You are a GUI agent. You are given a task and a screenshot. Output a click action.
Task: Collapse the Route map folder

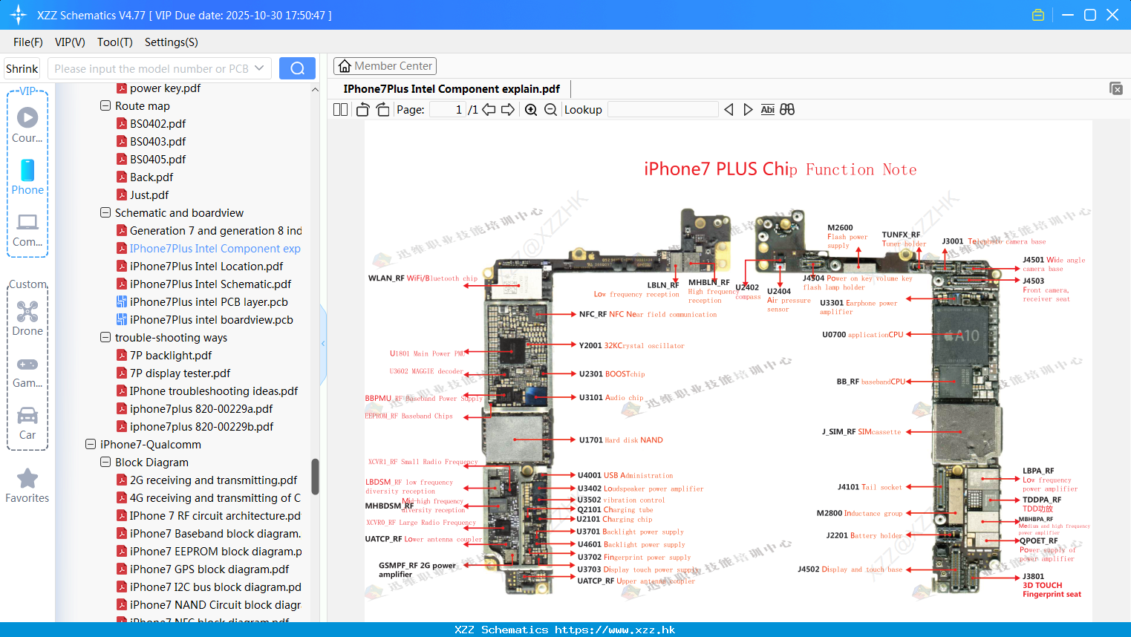105,106
